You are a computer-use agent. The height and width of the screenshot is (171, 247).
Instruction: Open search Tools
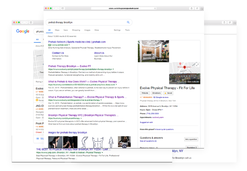127,30
